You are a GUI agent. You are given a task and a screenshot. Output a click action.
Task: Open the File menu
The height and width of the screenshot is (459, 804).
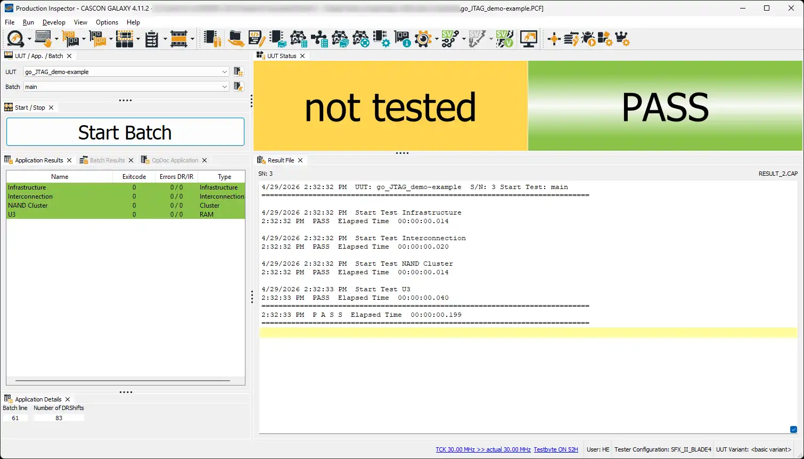click(10, 22)
